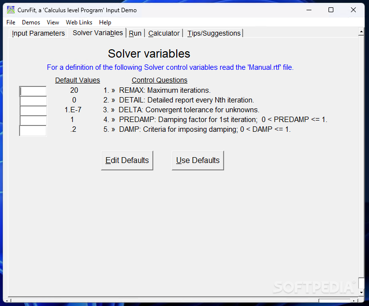Open the View menu
Screen dimensions: 369x306
(x=53, y=22)
